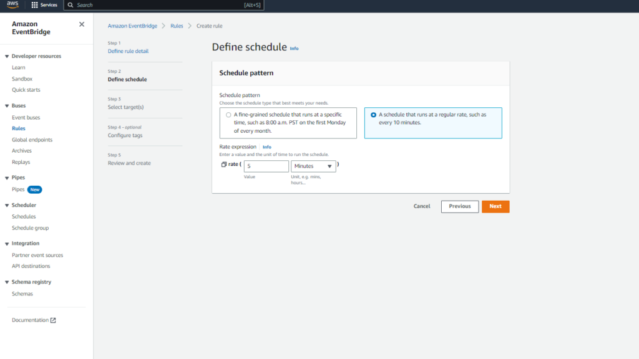Focus the rate value input field
This screenshot has height=359, width=639.
pyautogui.click(x=266, y=166)
